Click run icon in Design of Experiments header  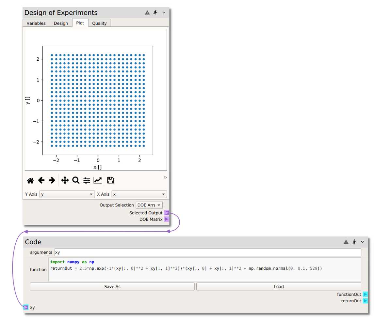[x=155, y=13]
